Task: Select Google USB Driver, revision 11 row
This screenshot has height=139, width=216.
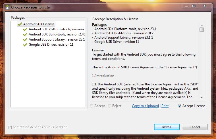Action: [48, 45]
